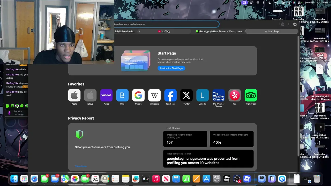Open System Settings from the dock
Screen dimensions: 331x186
pos(216,179)
